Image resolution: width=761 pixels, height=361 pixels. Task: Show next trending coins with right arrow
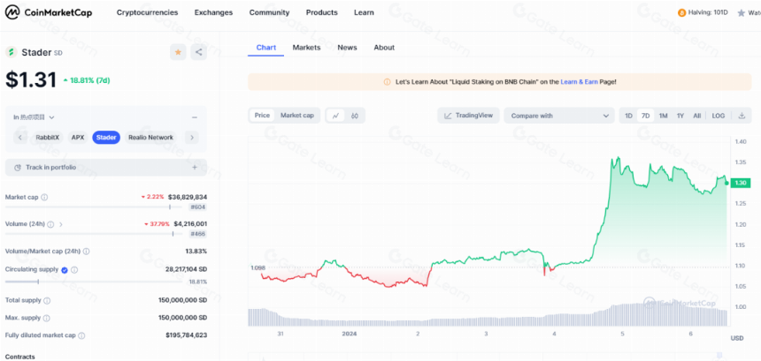[x=192, y=138]
